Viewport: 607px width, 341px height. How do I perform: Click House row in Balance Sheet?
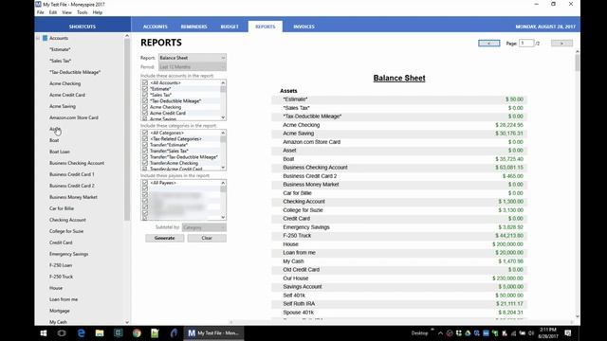click(399, 244)
